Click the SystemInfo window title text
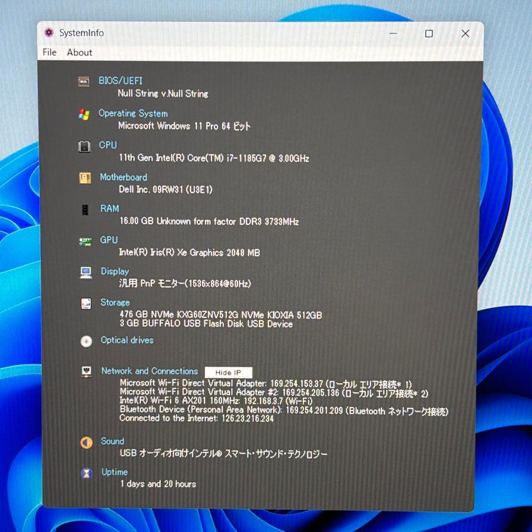This screenshot has width=532, height=532. [81, 33]
